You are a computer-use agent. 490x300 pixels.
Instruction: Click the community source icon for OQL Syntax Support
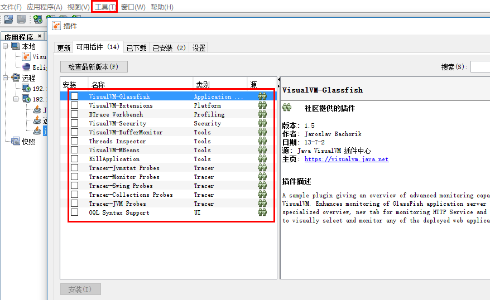[x=262, y=212]
